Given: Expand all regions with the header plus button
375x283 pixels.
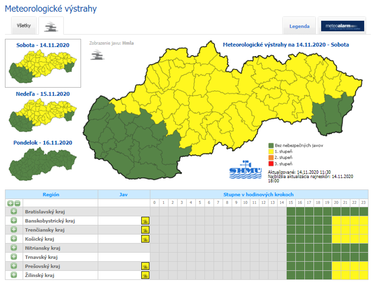Looking at the screenshot, I should 10,203.
